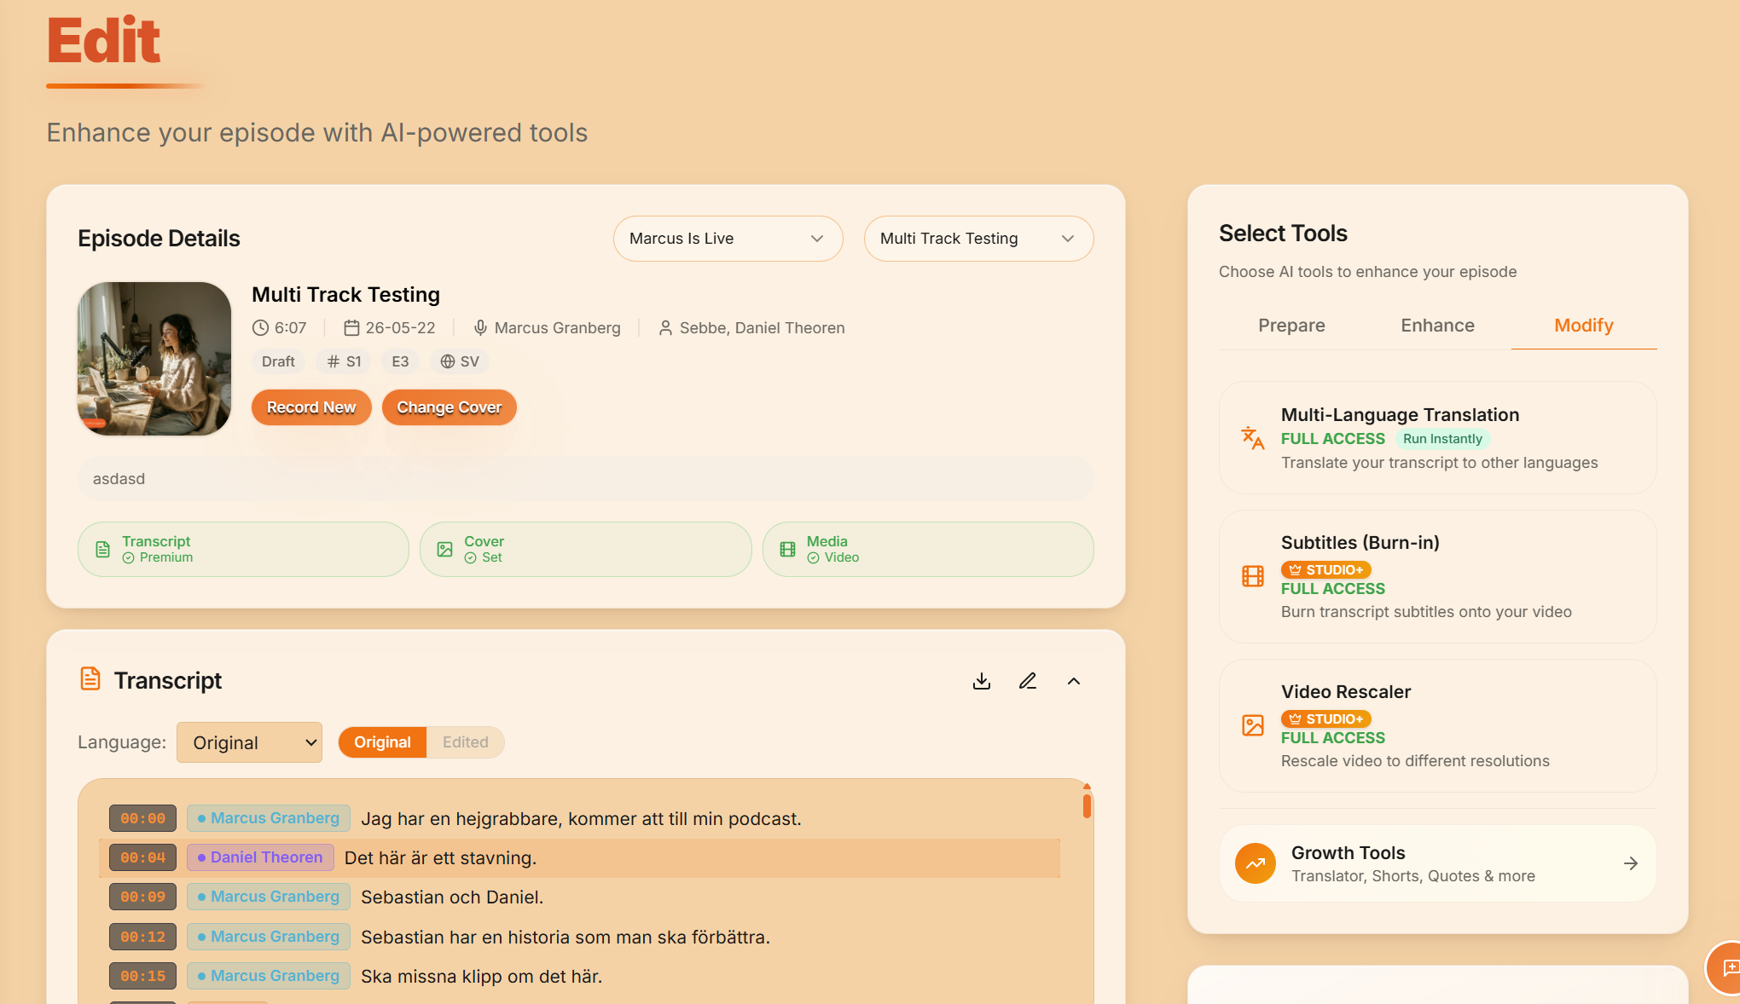Open the chat feedback bubble icon
The height and width of the screenshot is (1004, 1740).
point(1726,967)
